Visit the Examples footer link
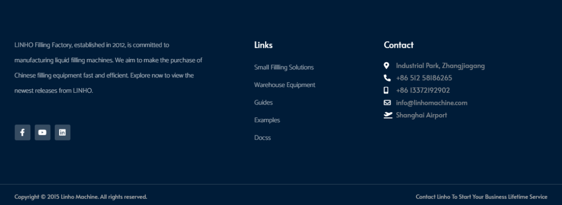The width and height of the screenshot is (562, 205). (x=267, y=120)
